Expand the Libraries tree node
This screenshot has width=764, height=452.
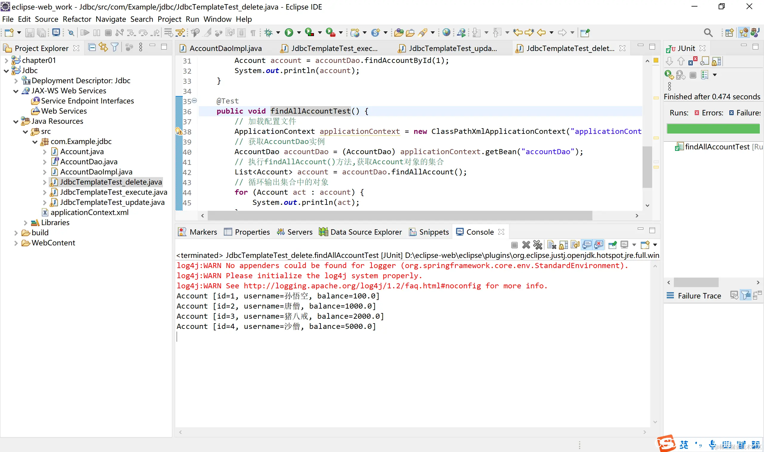click(26, 223)
